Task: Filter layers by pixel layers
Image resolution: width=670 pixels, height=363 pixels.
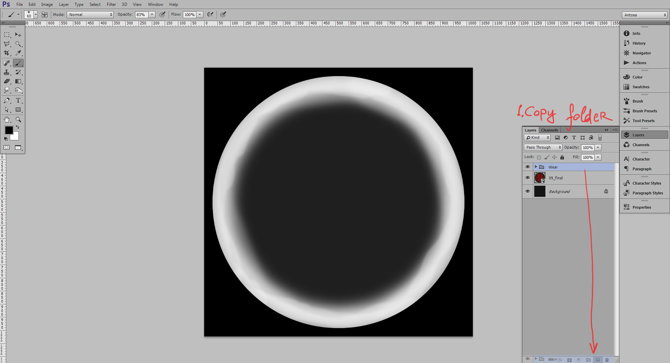Action: coord(557,138)
